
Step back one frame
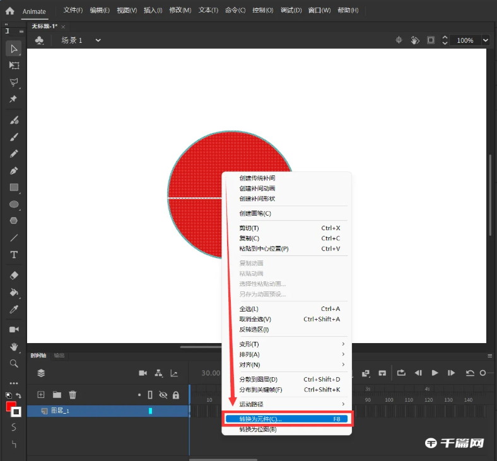[418, 373]
